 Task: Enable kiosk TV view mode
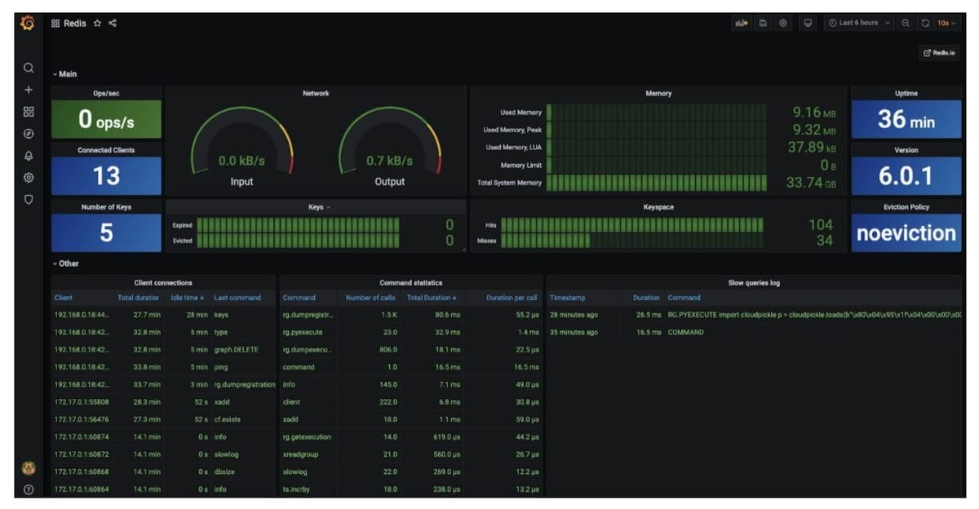(x=807, y=24)
